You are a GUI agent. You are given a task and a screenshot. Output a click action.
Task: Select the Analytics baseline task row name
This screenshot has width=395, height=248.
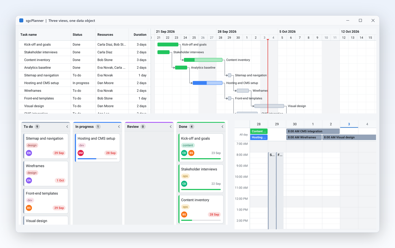37,68
